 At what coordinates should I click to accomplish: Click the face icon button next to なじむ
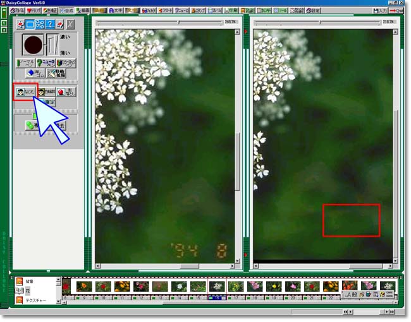point(46,92)
